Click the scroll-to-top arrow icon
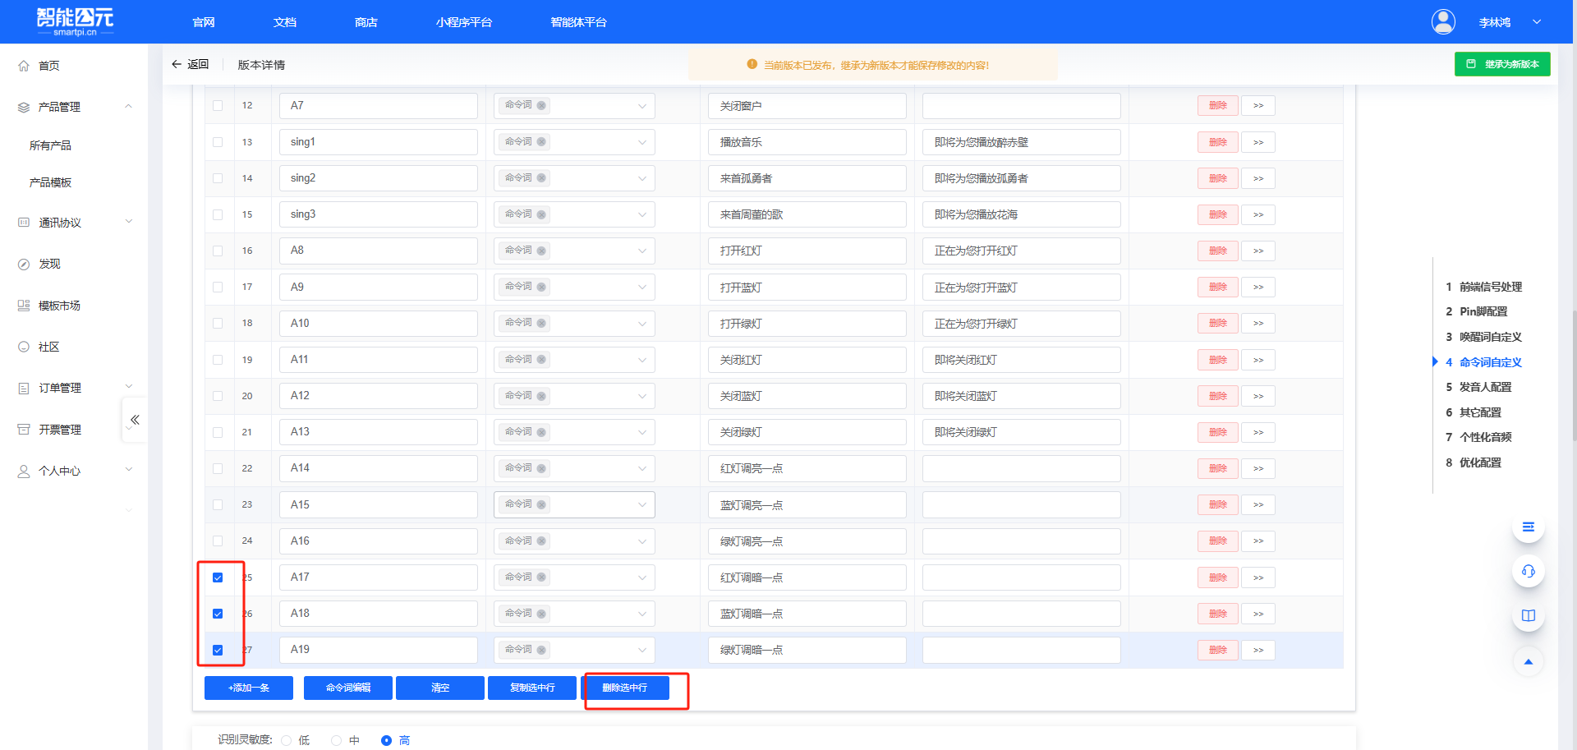 (1528, 661)
